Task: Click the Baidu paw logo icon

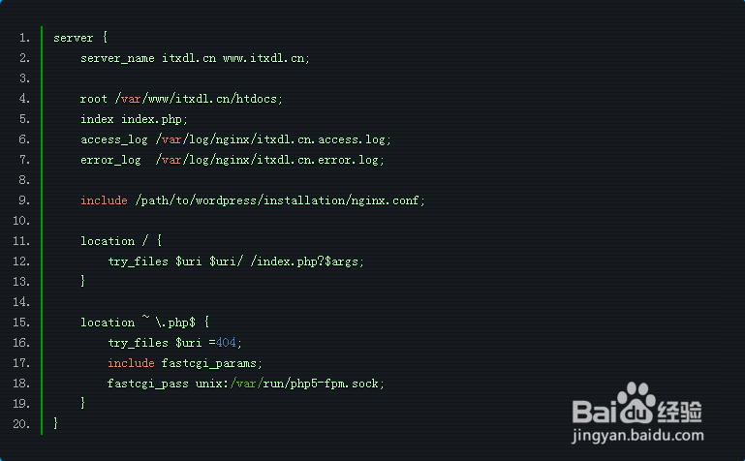Action: (636, 403)
